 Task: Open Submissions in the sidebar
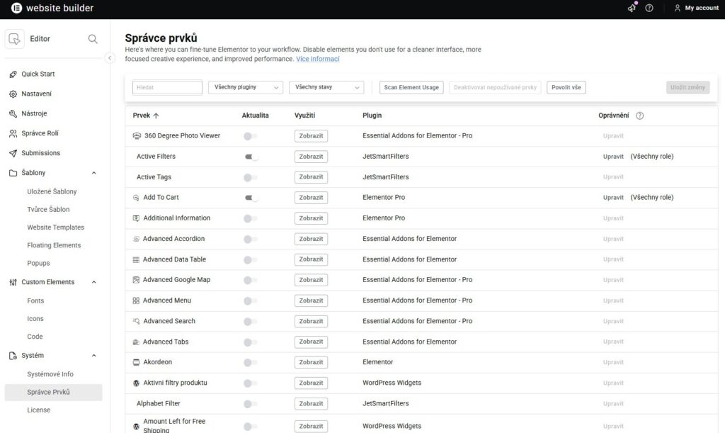pos(40,153)
